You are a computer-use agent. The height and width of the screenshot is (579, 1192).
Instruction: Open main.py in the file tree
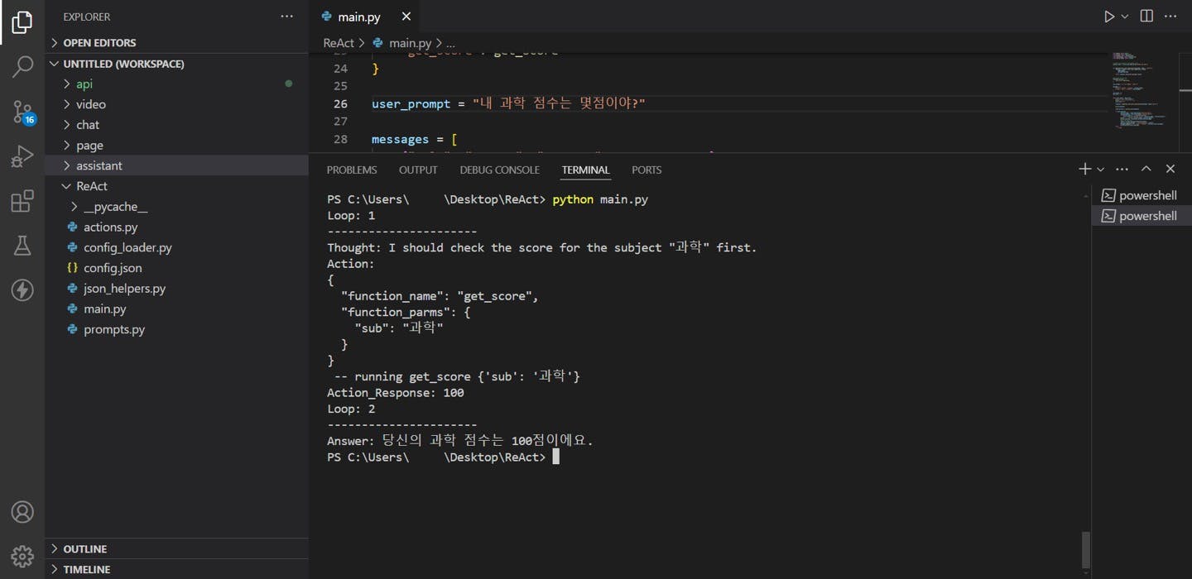(177, 309)
